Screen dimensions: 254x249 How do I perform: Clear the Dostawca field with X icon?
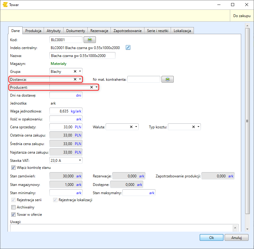pos(75,79)
